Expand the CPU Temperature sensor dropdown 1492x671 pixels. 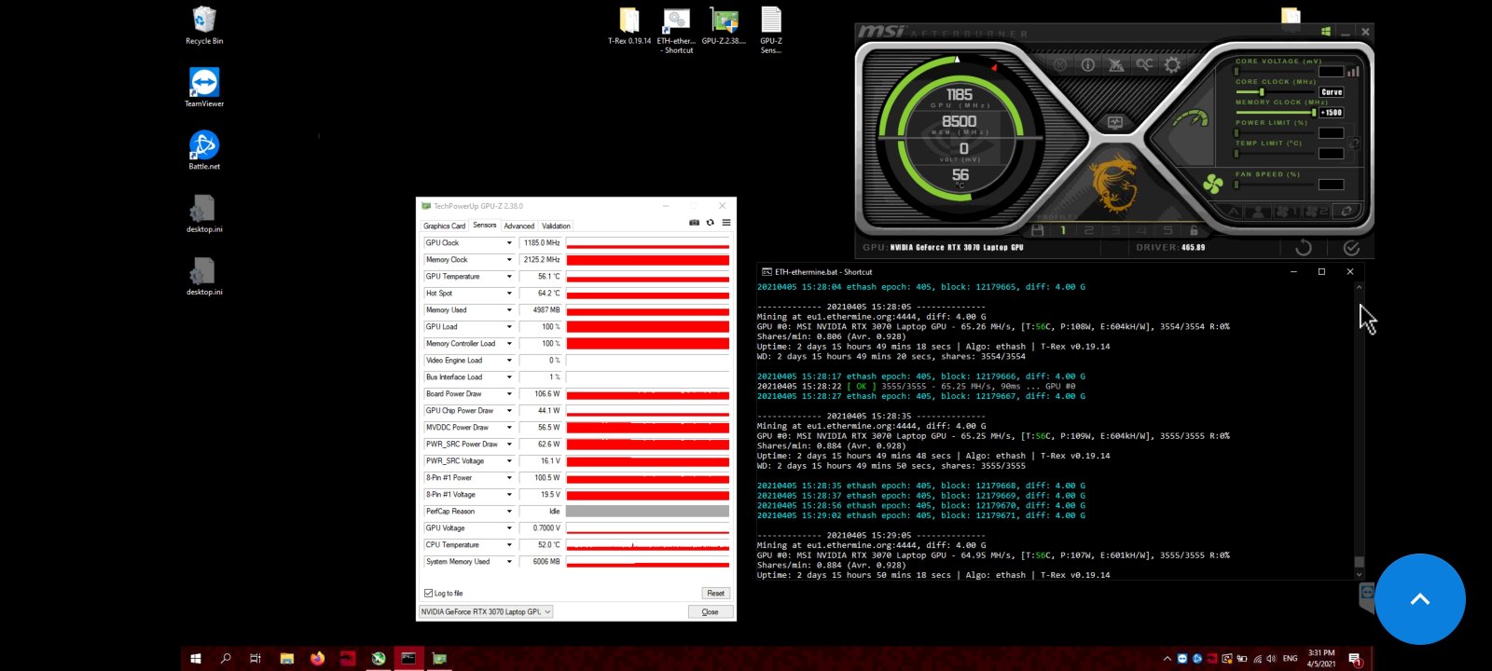pyautogui.click(x=509, y=545)
